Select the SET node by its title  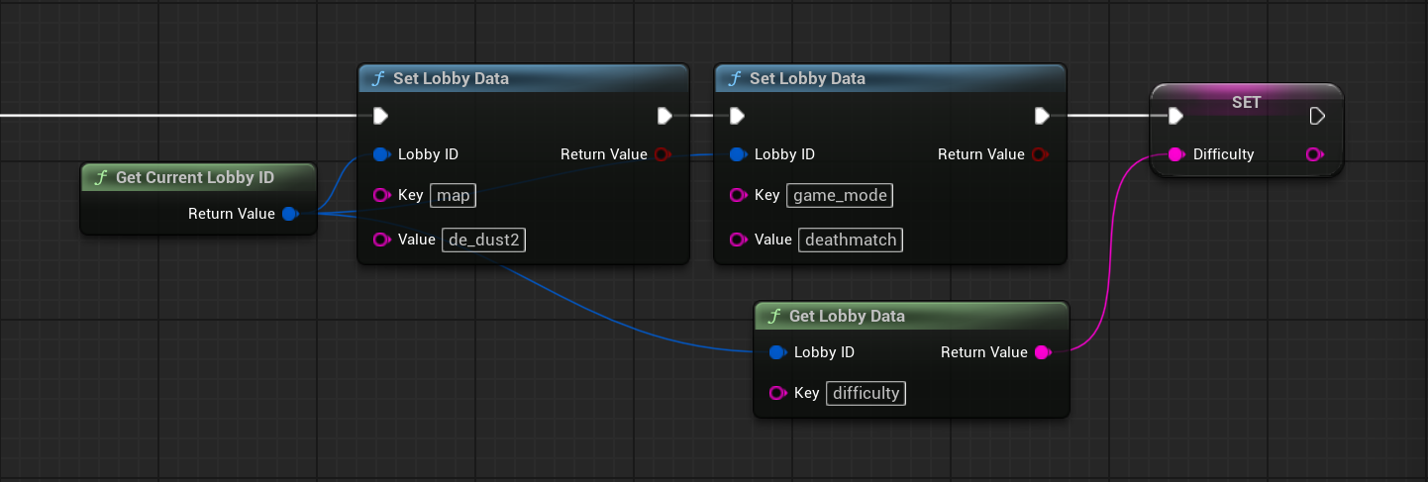pos(1246,103)
